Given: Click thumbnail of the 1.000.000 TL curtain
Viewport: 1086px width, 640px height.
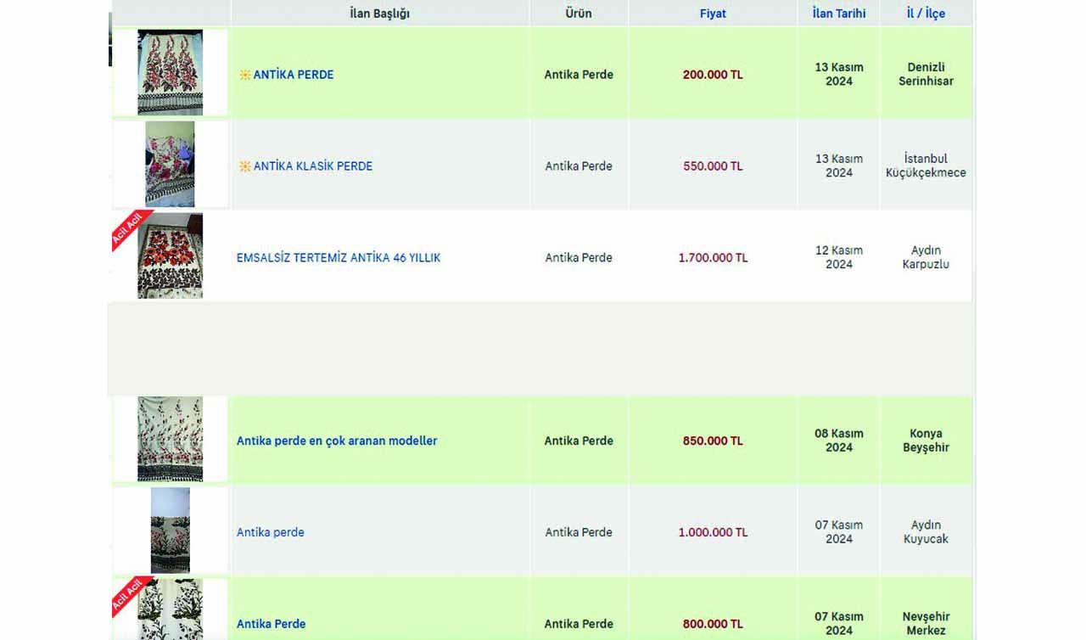Looking at the screenshot, I should 171,531.
